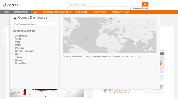Open the Advanced Search dropdown arrow

point(130,8)
